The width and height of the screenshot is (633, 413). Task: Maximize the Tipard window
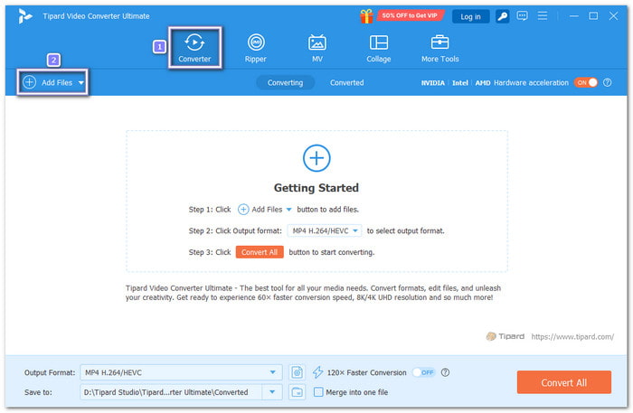click(x=593, y=16)
